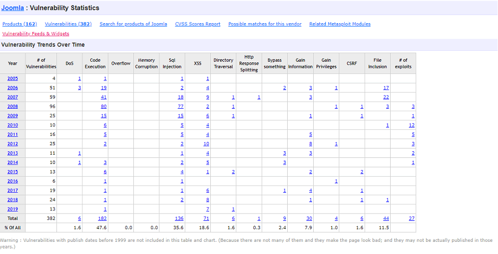Click the 11.5 percent File Inclusion cell
Image resolution: width=498 pixels, height=254 pixels.
(x=377, y=227)
